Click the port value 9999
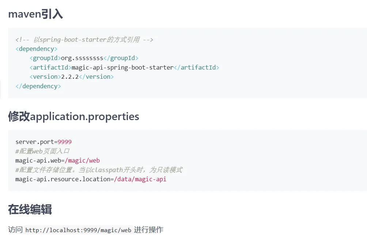The width and height of the screenshot is (367, 238). pos(65,142)
